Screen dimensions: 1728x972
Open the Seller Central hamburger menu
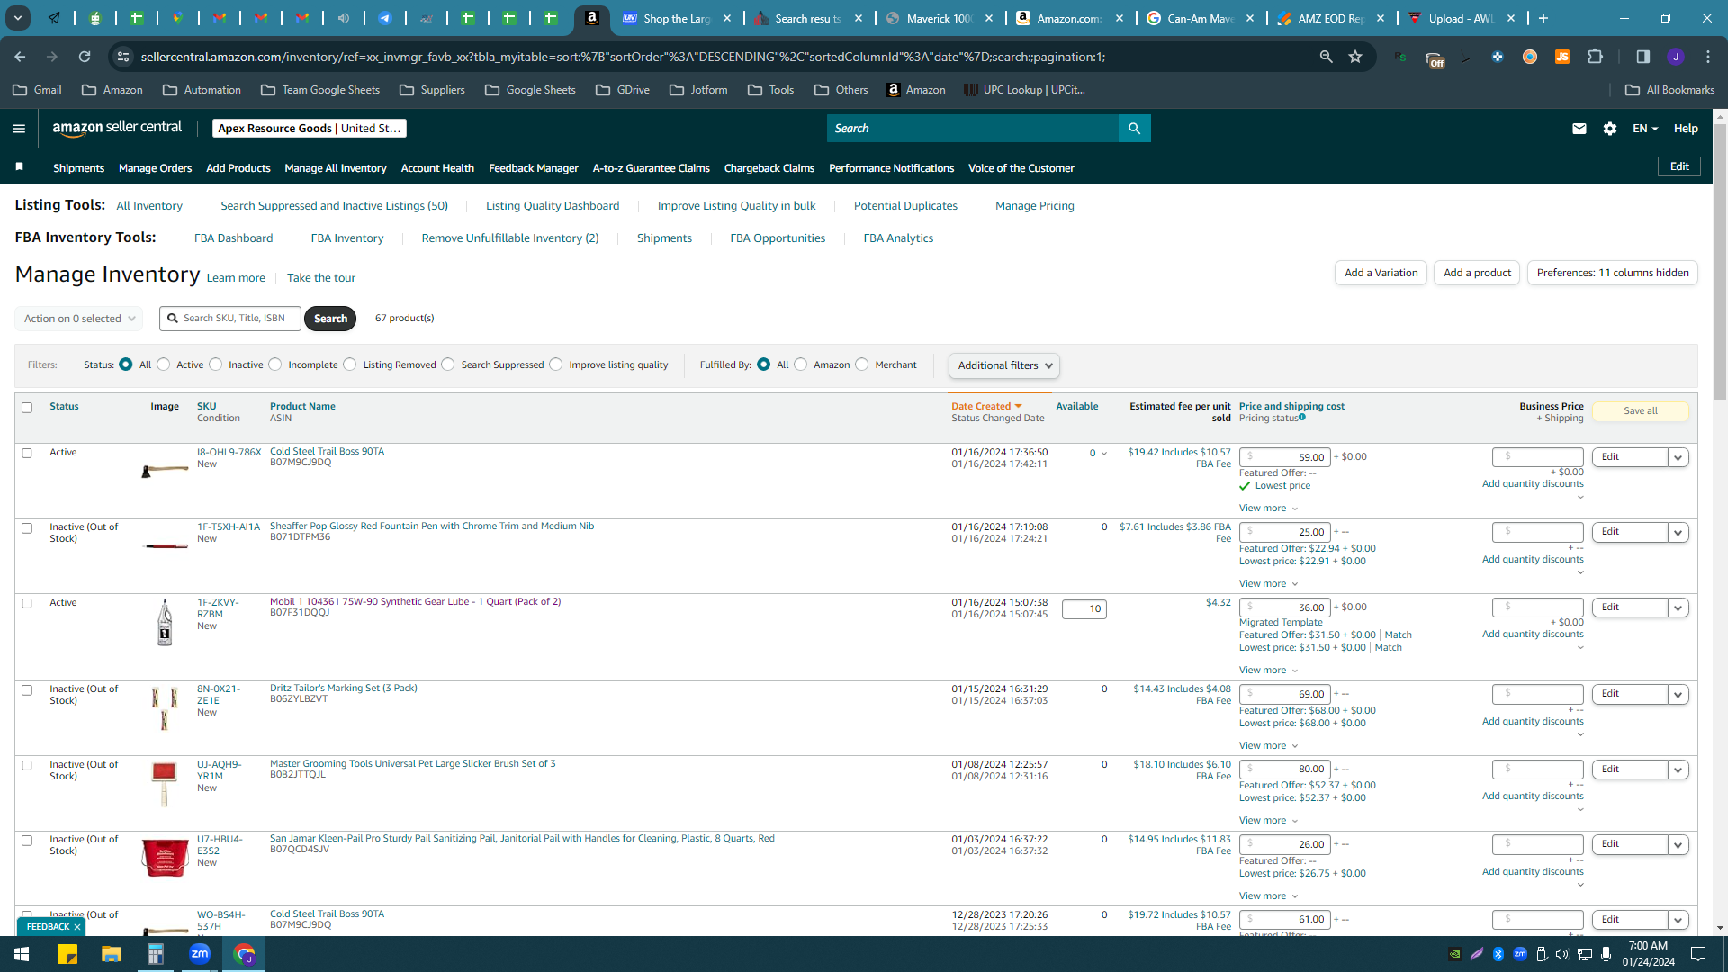19,129
